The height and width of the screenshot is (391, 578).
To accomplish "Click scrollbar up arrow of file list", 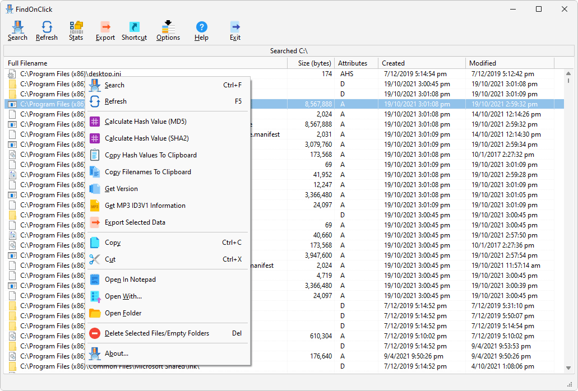I will [568, 73].
